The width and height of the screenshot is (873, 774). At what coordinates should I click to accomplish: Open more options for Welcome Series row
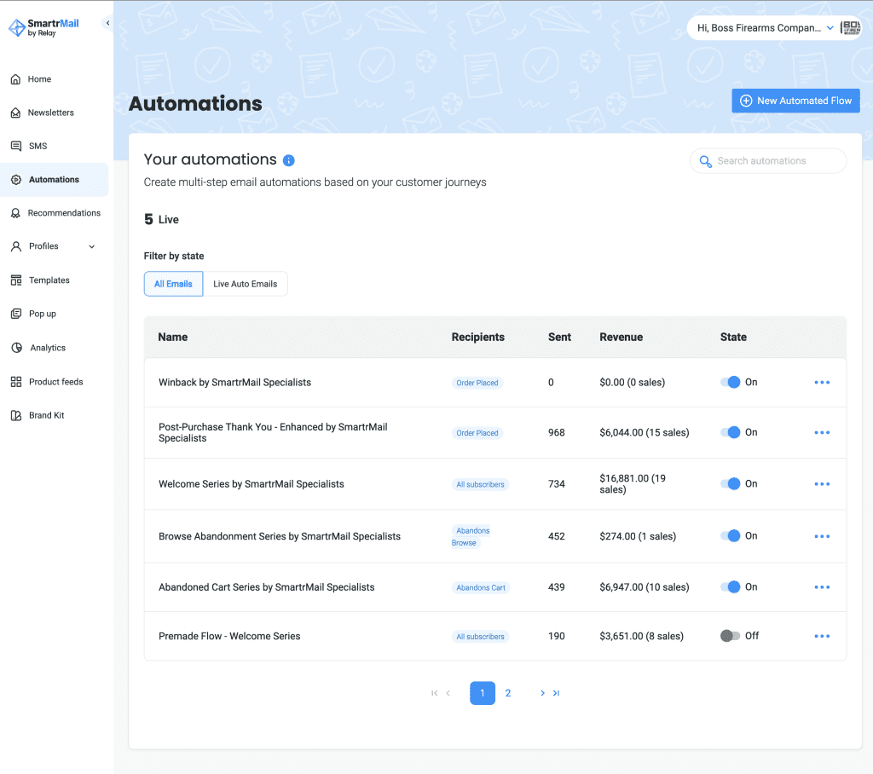(822, 484)
